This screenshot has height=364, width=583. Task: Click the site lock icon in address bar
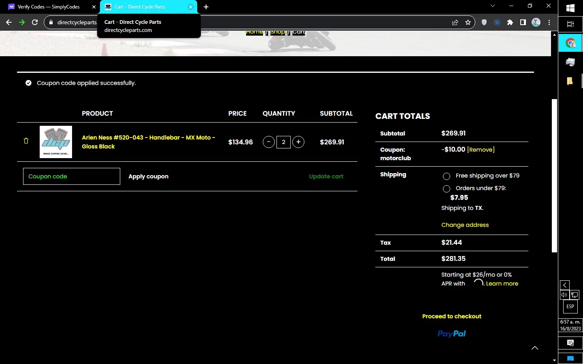coord(51,22)
